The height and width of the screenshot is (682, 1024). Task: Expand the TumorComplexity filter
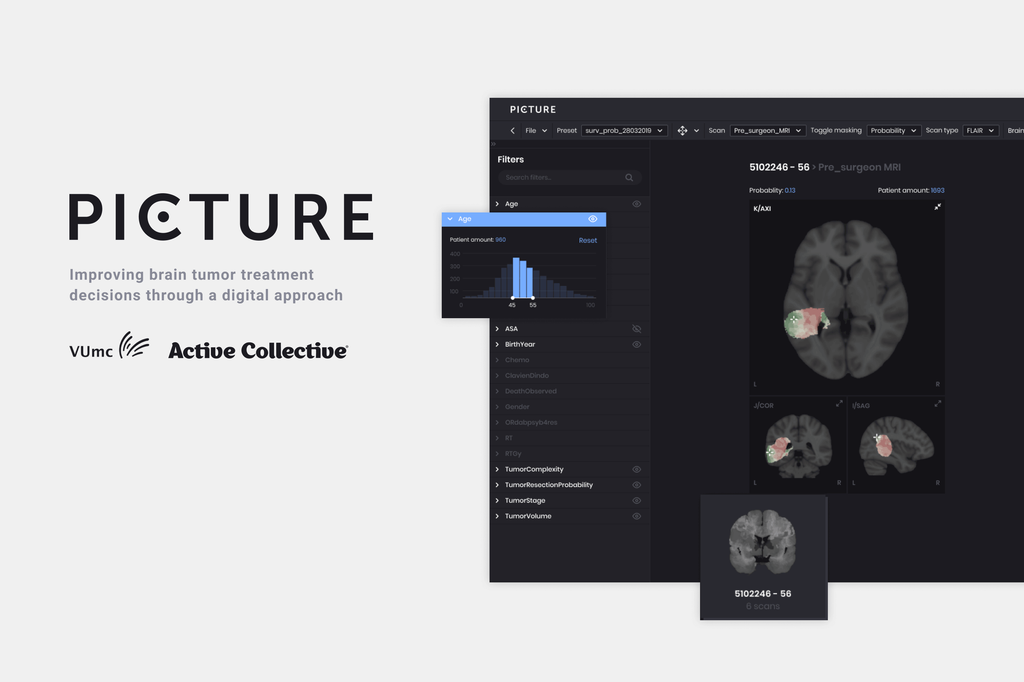497,469
